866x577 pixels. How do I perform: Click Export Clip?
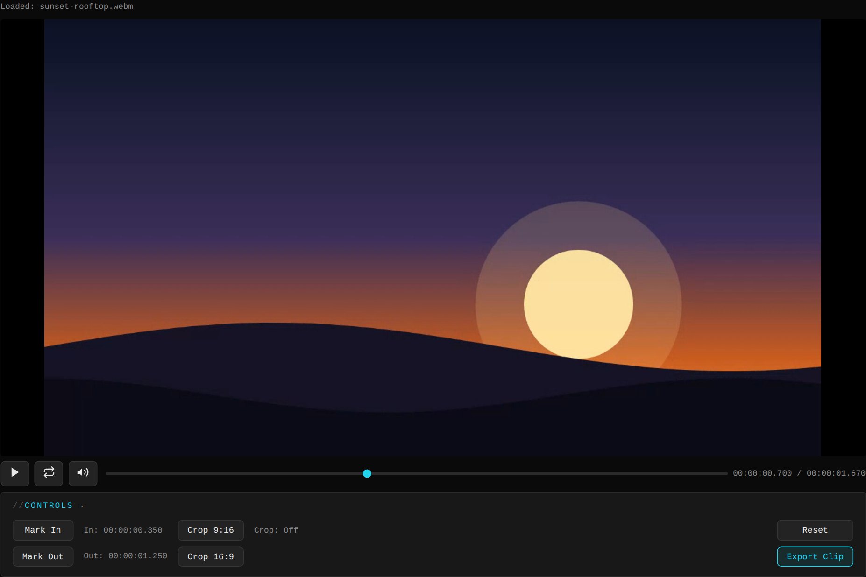pyautogui.click(x=815, y=556)
